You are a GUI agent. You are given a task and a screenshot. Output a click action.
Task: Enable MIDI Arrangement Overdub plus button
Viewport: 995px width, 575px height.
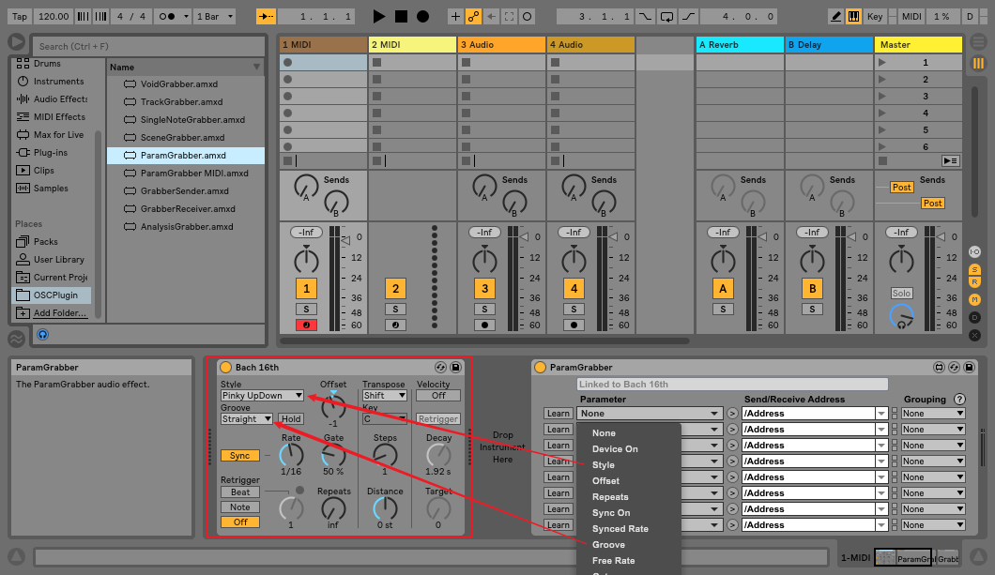pyautogui.click(x=455, y=17)
